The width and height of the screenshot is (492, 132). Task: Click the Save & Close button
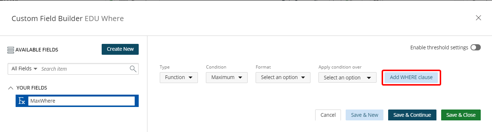(x=461, y=115)
